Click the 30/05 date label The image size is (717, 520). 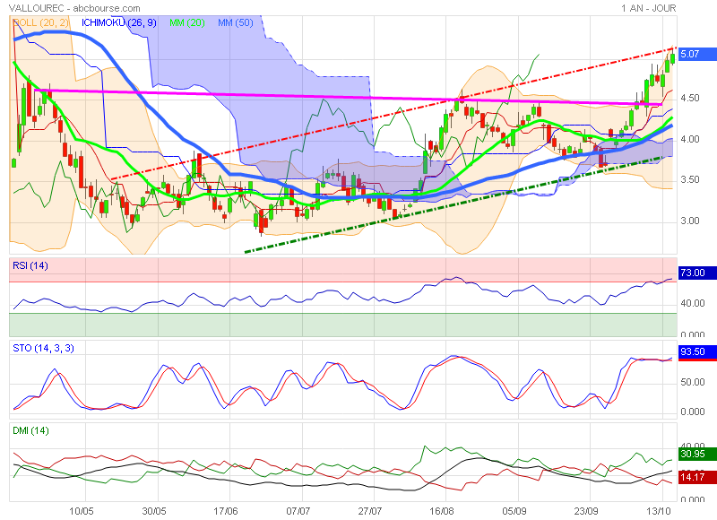(x=154, y=511)
